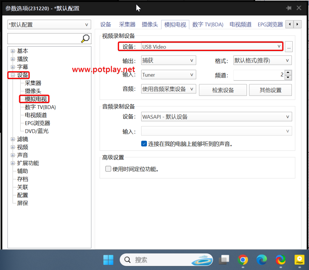The height and width of the screenshot is (270, 309).
Task: Expand the 播放 tree node
Action: coord(13,59)
